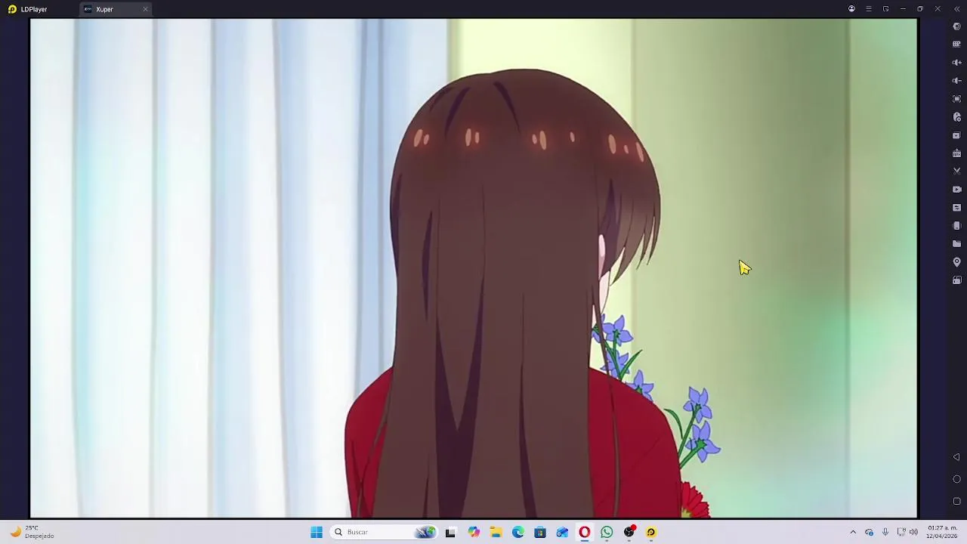This screenshot has height=544, width=967.
Task: Open File Explorer from taskbar
Action: (496, 532)
